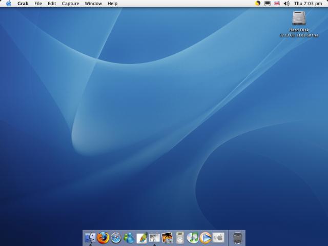Open the Edit menu
Image resolution: width=328 pixels, height=246 pixels.
coord(52,4)
